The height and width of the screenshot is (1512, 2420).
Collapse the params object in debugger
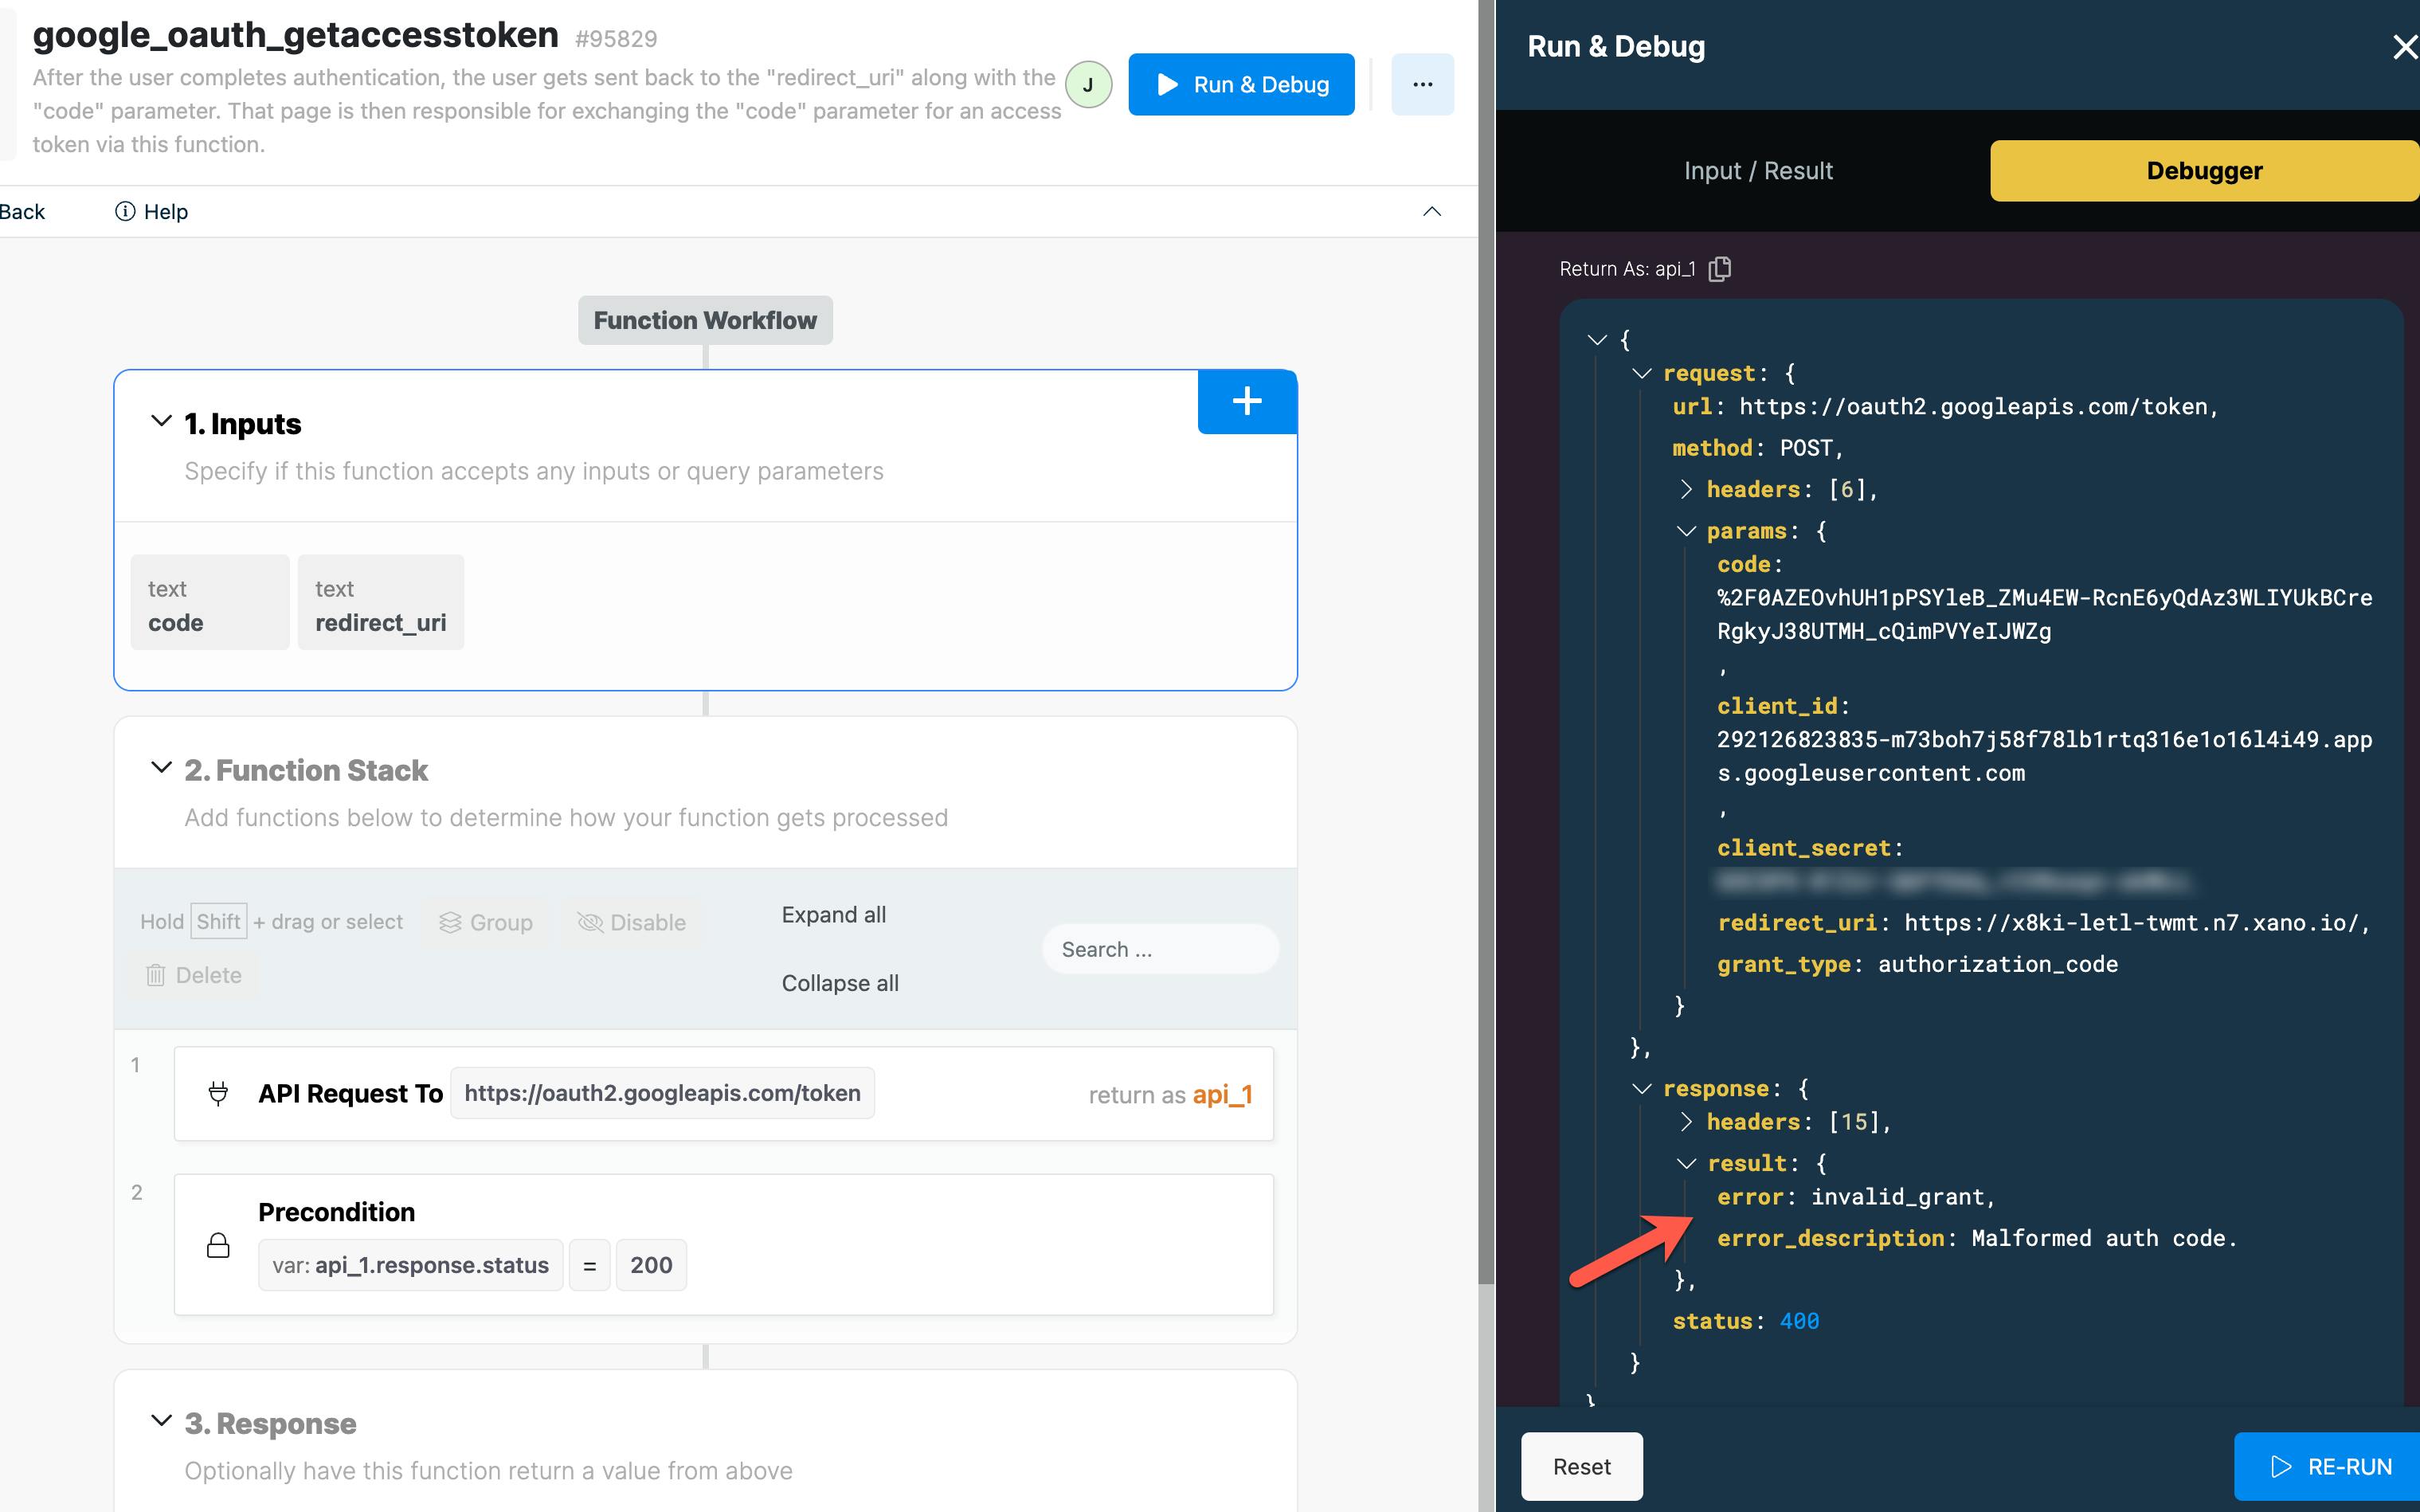point(1686,531)
